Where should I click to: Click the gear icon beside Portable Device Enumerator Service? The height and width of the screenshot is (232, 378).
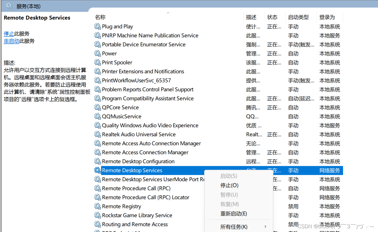98,45
